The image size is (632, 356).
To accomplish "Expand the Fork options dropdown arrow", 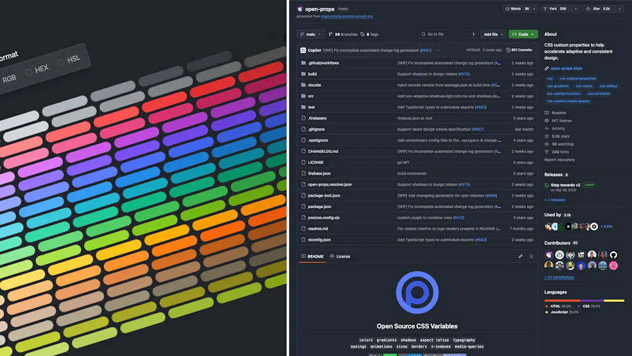I will pyautogui.click(x=575, y=9).
